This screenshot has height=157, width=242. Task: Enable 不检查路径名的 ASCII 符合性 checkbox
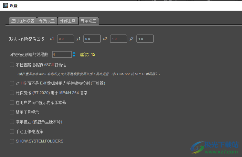coord(12,65)
